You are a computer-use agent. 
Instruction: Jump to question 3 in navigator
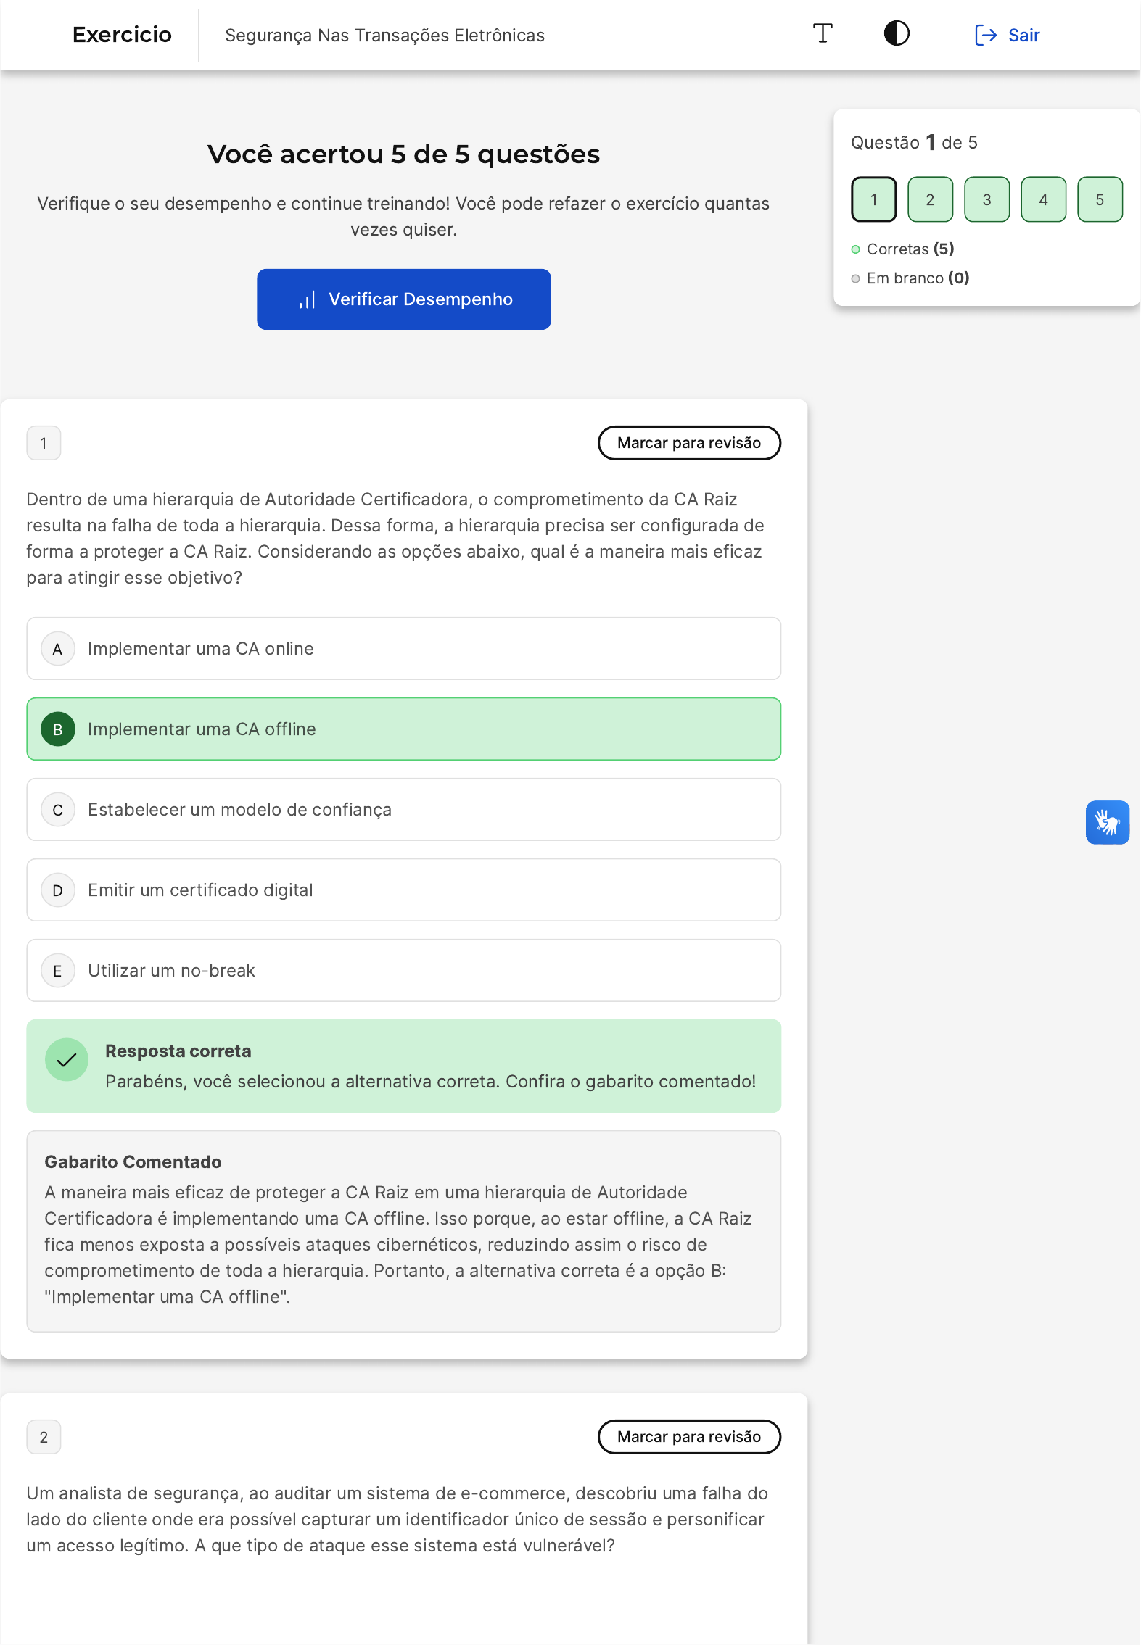(986, 199)
